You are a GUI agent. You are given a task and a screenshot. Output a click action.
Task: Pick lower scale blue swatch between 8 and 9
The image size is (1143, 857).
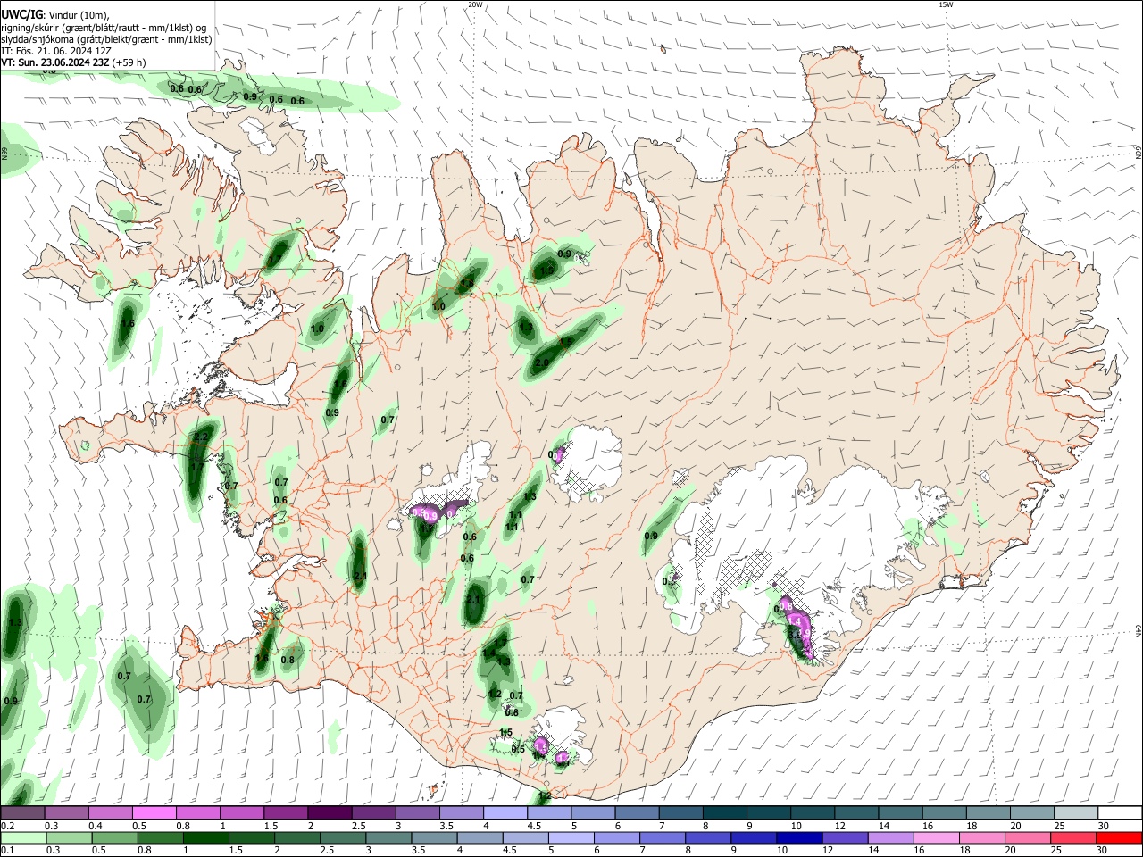708,837
